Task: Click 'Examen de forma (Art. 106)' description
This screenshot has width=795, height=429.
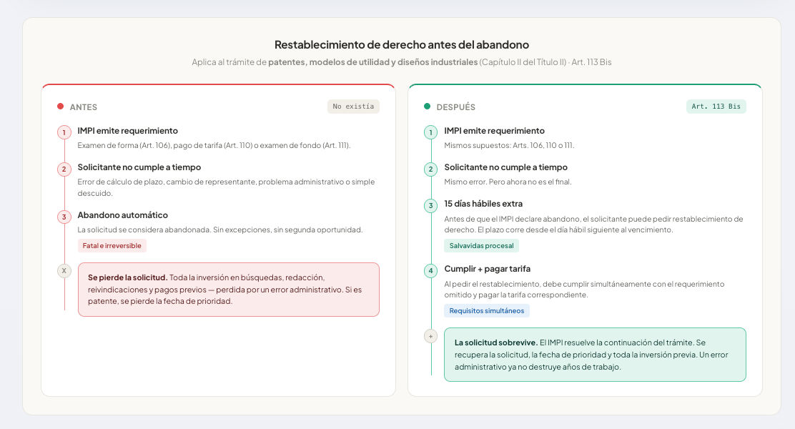Action: [214, 146]
